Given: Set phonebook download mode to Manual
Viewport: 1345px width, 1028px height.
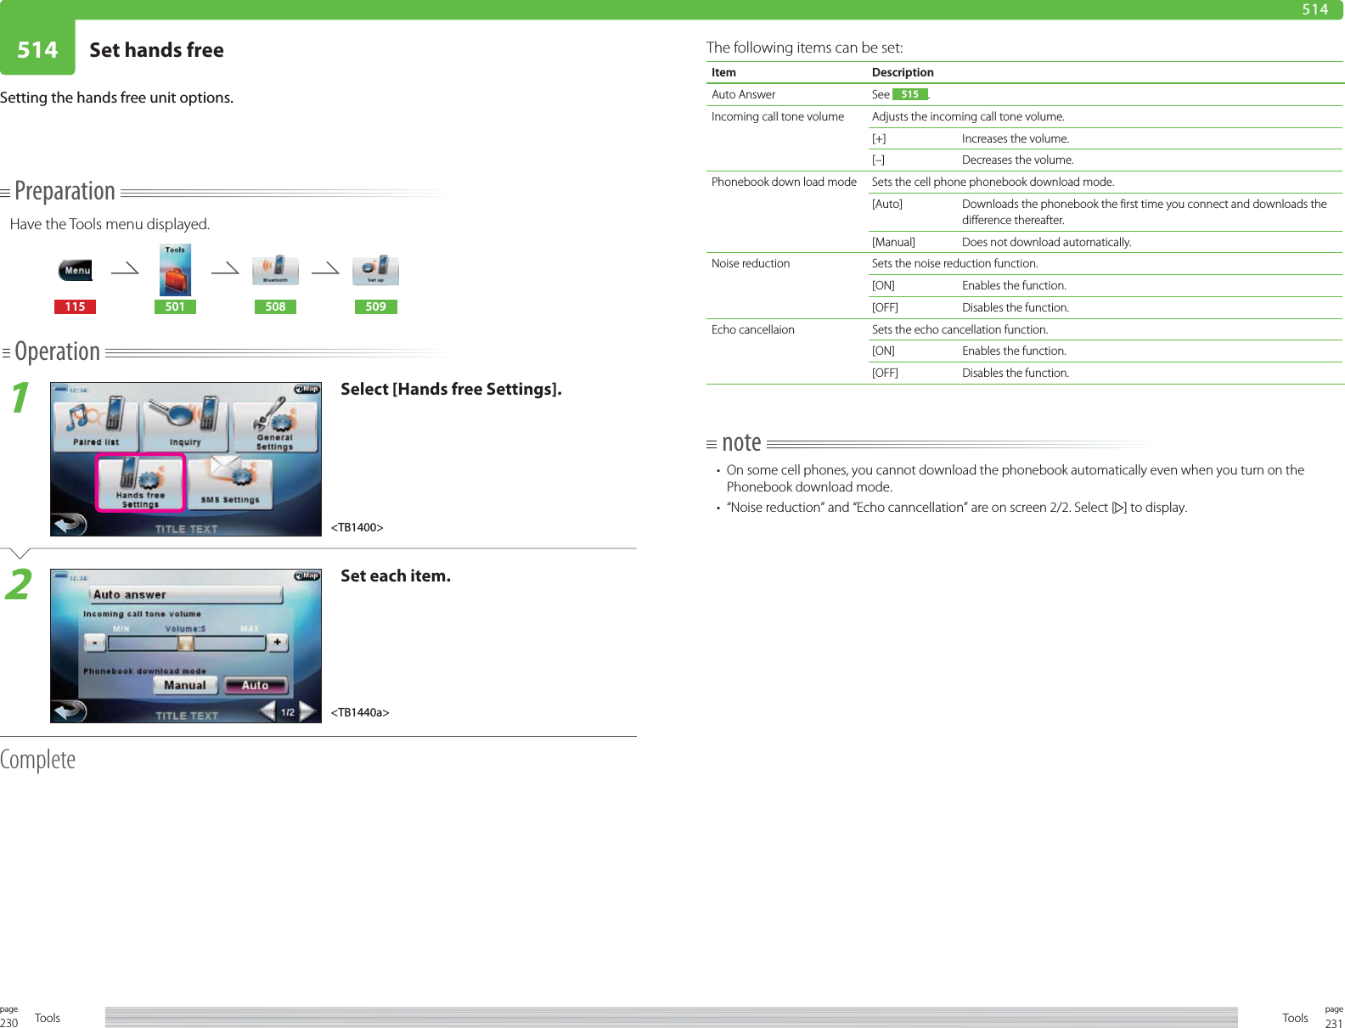Looking at the screenshot, I should [185, 685].
